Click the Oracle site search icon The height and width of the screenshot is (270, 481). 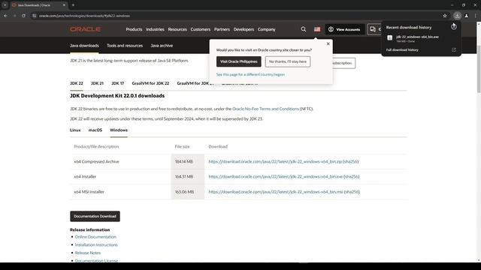coord(304,29)
